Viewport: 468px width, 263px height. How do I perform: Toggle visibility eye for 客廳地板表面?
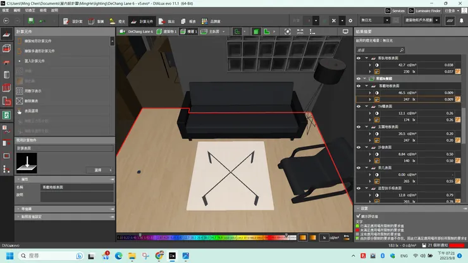coord(359,85)
